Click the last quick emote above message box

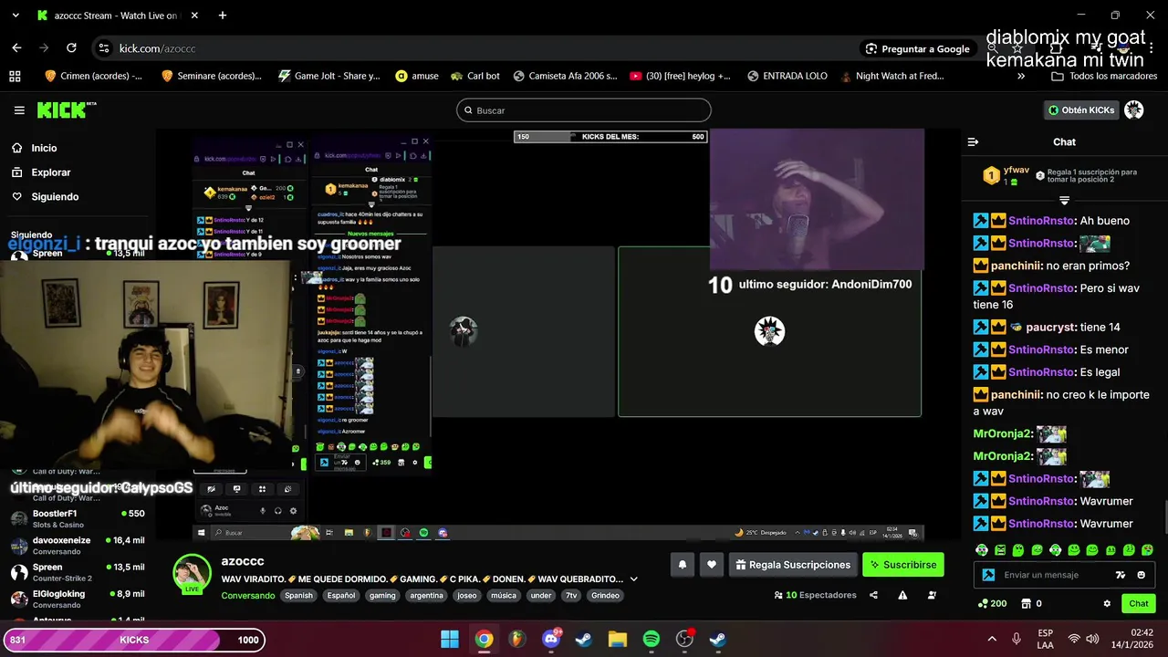click(1147, 550)
